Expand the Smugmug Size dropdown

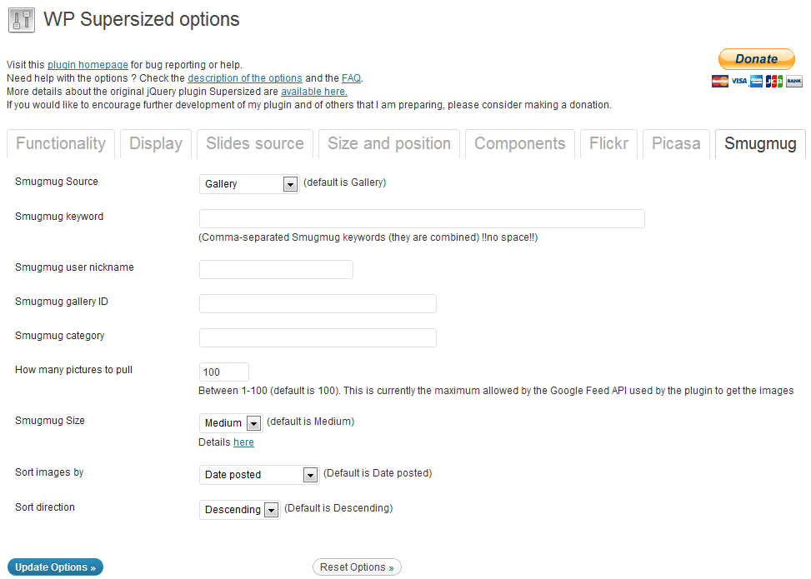231,423
